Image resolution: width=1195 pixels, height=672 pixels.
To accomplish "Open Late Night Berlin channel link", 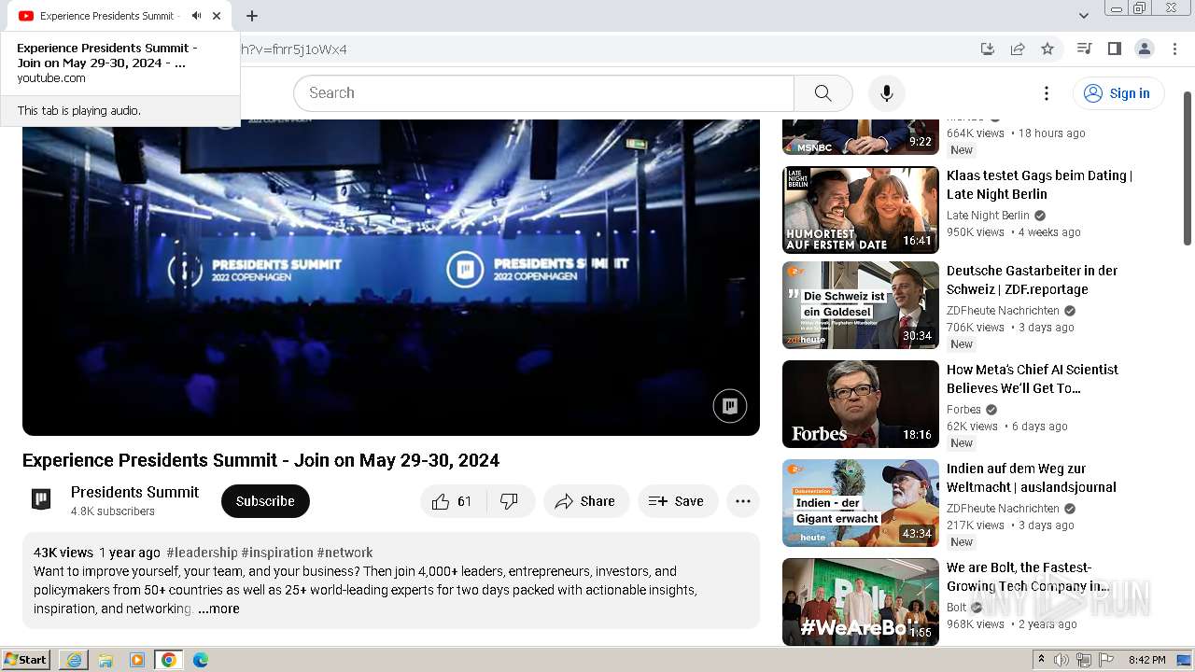I will tap(988, 216).
